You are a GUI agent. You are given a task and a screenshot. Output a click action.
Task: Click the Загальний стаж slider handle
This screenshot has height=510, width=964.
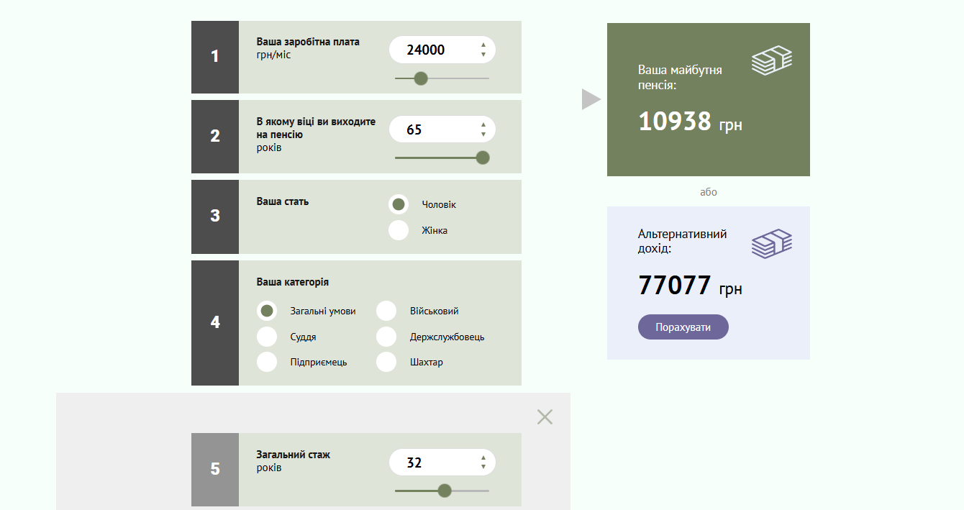445,491
